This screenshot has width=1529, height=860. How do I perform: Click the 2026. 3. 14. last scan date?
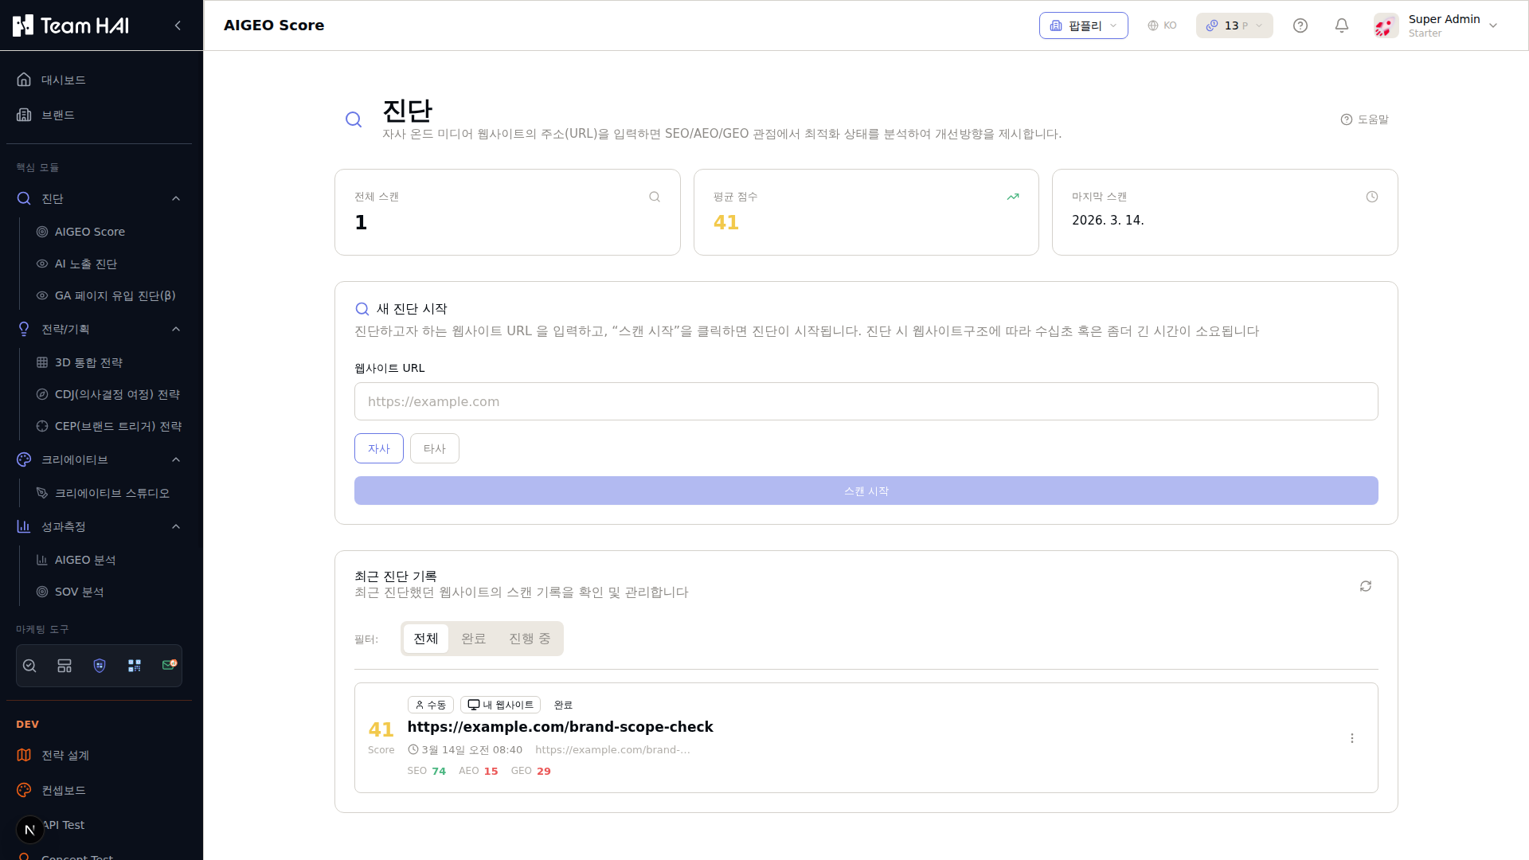[1108, 221]
